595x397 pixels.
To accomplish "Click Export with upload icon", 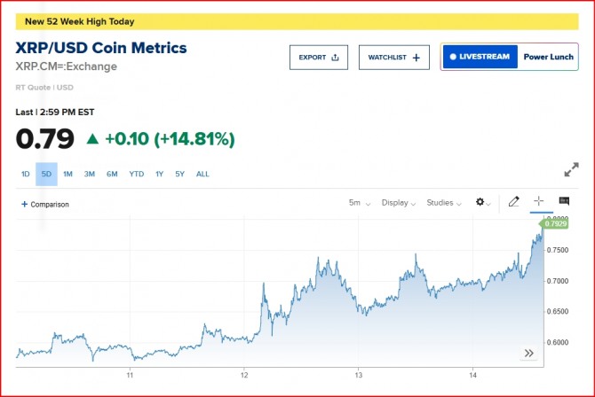I will pyautogui.click(x=318, y=58).
